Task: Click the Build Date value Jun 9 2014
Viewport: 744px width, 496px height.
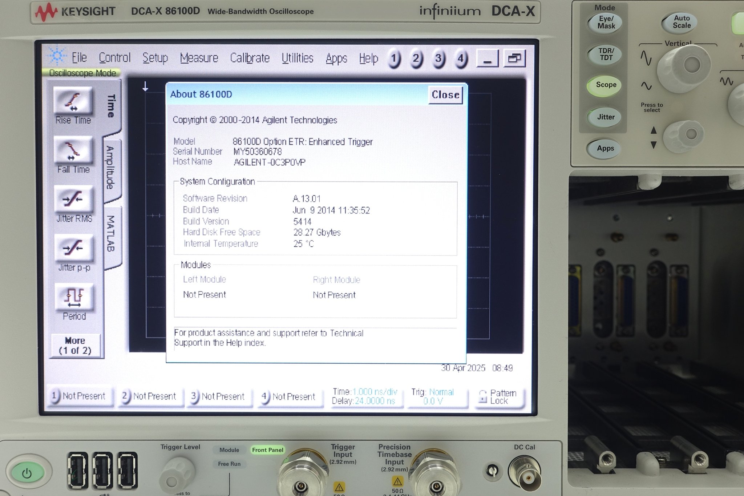Action: tap(331, 210)
